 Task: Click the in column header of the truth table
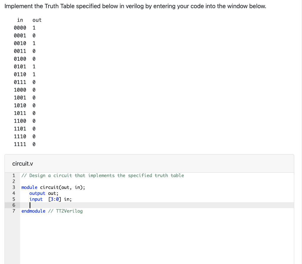coord(20,20)
